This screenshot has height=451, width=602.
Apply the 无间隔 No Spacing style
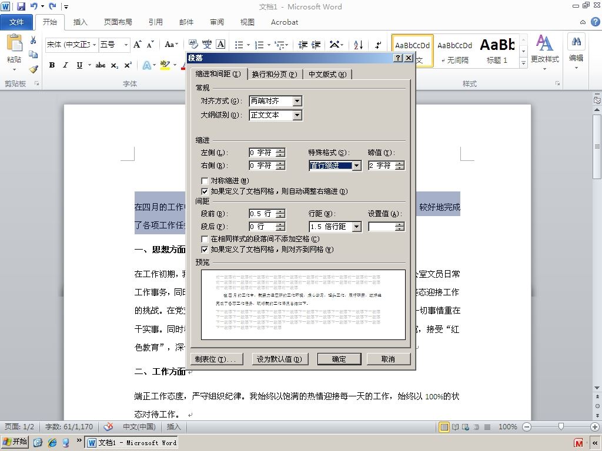click(455, 51)
